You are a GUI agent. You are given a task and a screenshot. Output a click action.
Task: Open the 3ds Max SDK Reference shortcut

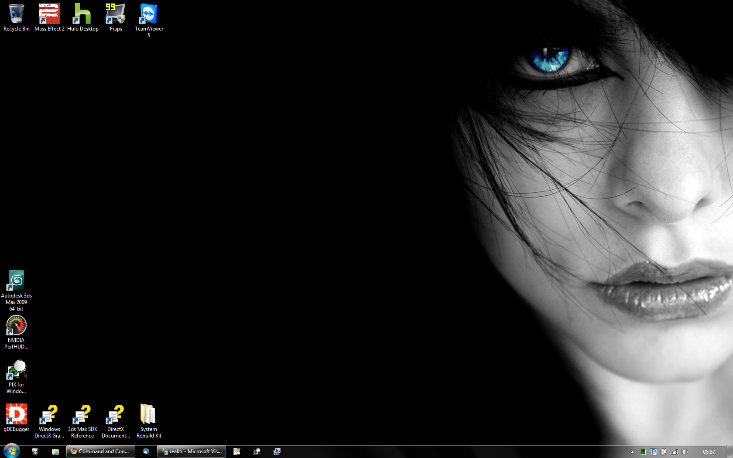click(82, 414)
